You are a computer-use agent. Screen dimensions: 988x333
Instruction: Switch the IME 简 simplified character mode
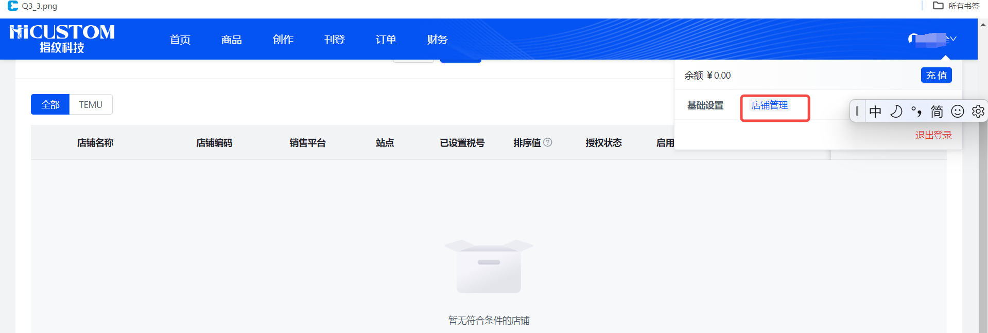937,111
